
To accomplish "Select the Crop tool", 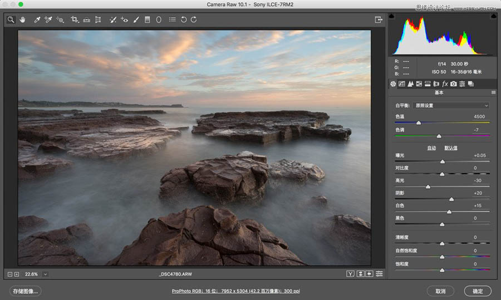I will tap(74, 19).
